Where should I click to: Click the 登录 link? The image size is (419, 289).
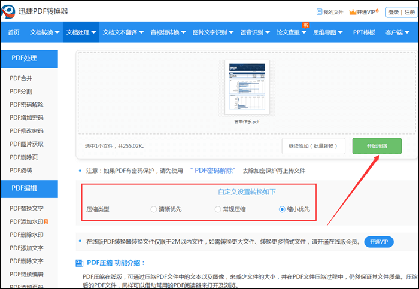393,12
